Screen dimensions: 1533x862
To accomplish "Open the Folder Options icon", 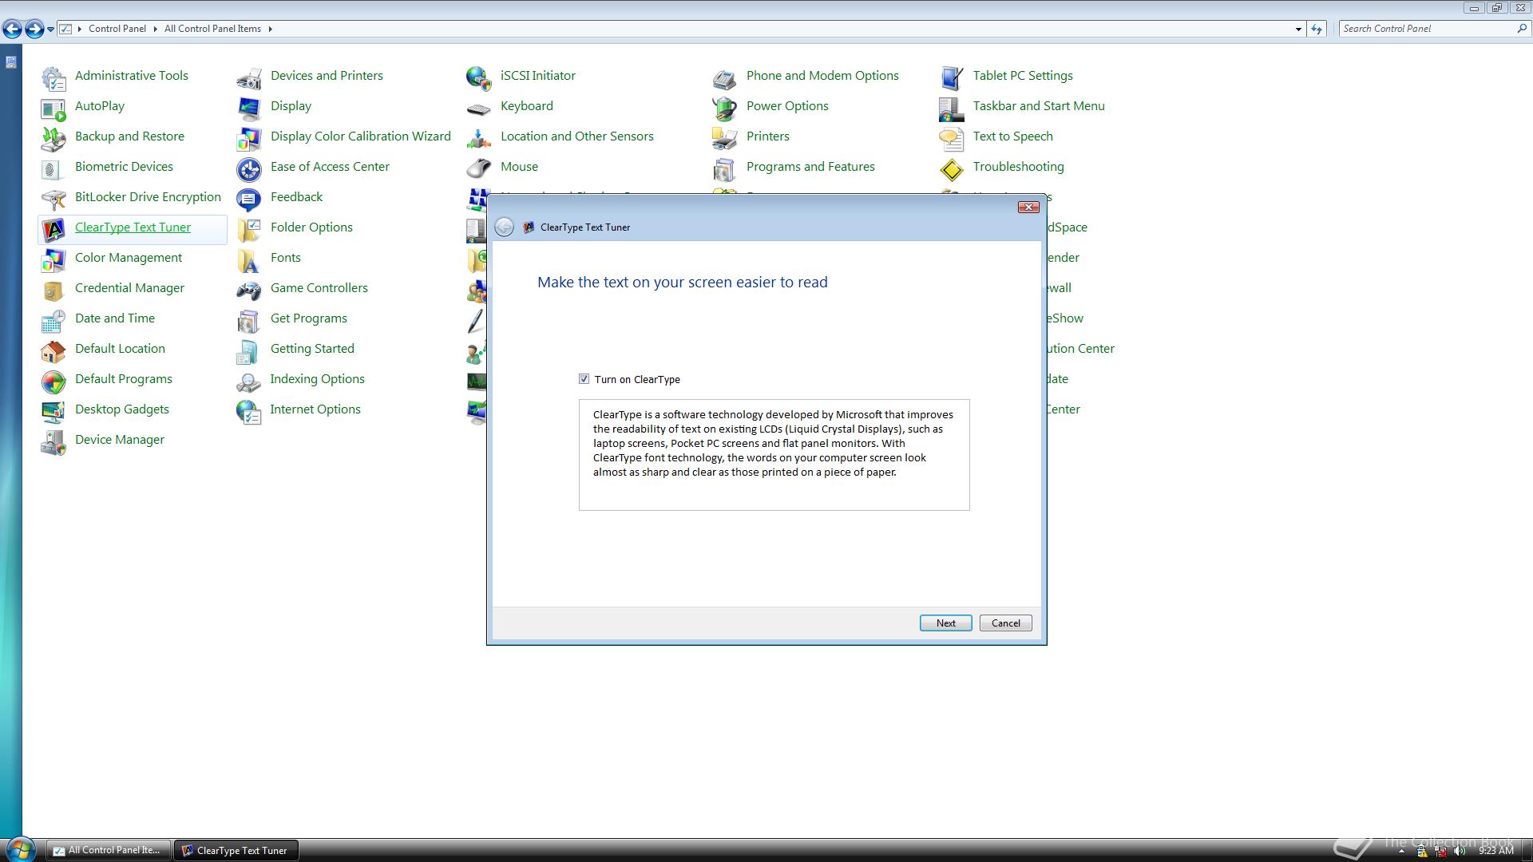I will 248,230.
